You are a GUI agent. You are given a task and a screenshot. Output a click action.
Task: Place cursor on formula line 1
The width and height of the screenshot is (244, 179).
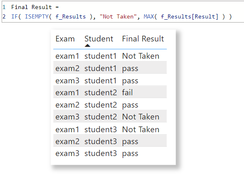click(x=35, y=7)
